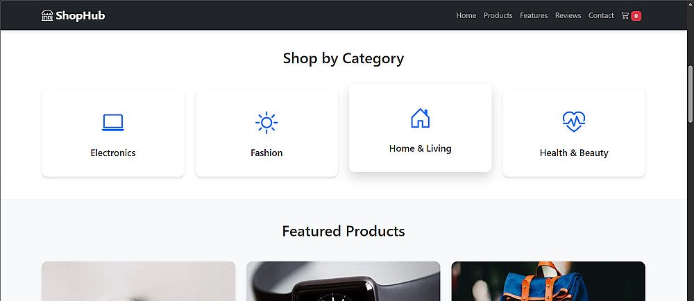The height and width of the screenshot is (301, 694).
Task: Select the Electronics category label
Action: 113,153
